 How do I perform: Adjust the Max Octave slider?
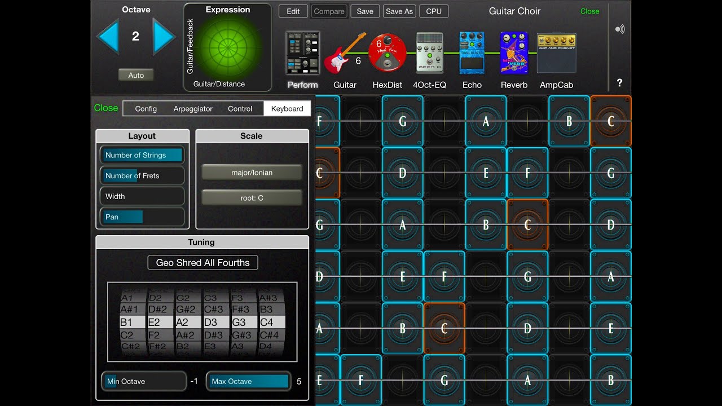(248, 381)
